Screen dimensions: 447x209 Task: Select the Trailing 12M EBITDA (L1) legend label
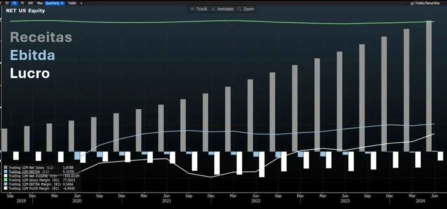tap(29, 172)
